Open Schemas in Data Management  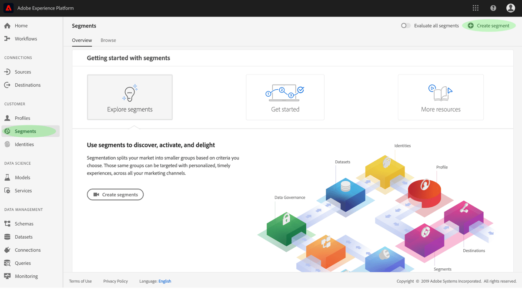[x=23, y=223]
